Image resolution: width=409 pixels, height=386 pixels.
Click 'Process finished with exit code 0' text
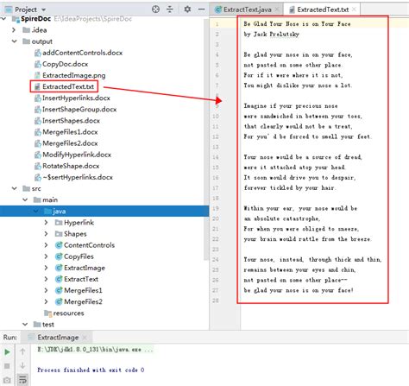(91, 370)
